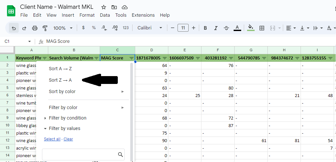Open filter button on MAG Score header
Viewport: 336px width, 162px height.
point(131,58)
